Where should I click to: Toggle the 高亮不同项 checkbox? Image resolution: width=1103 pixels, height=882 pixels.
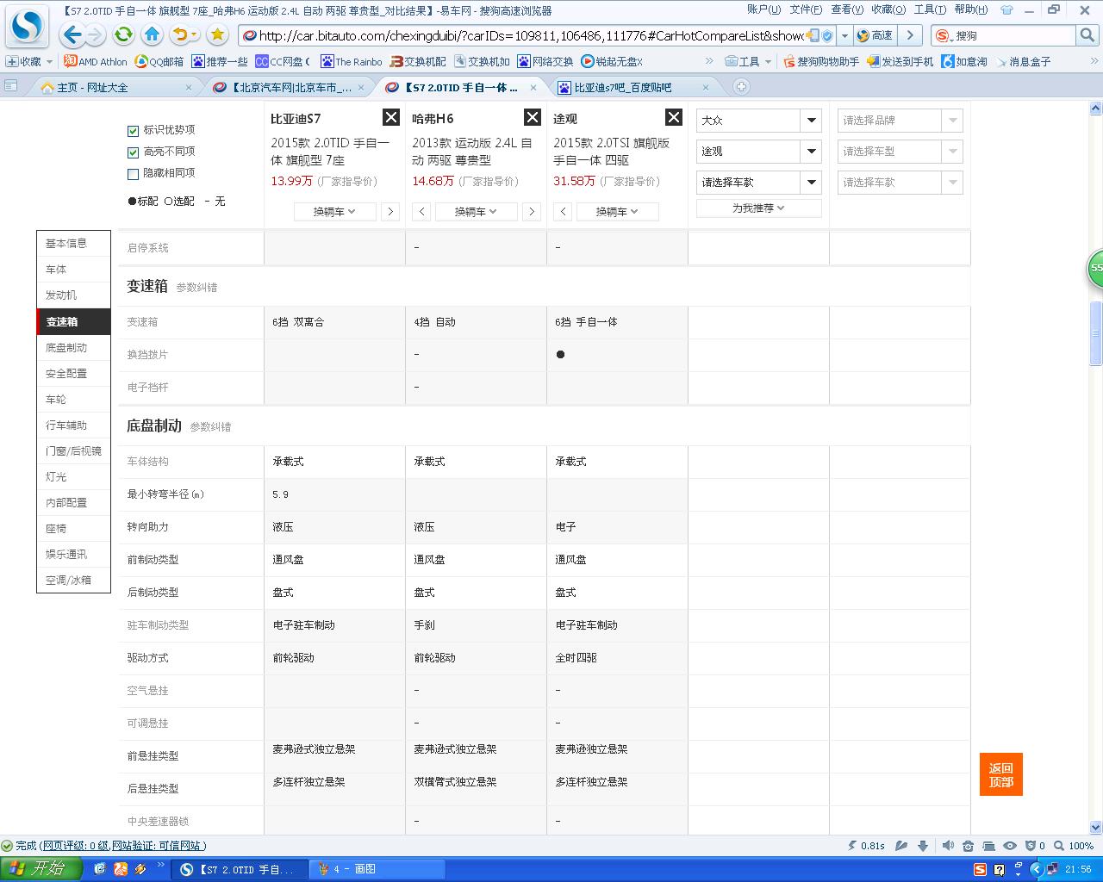pyautogui.click(x=133, y=152)
